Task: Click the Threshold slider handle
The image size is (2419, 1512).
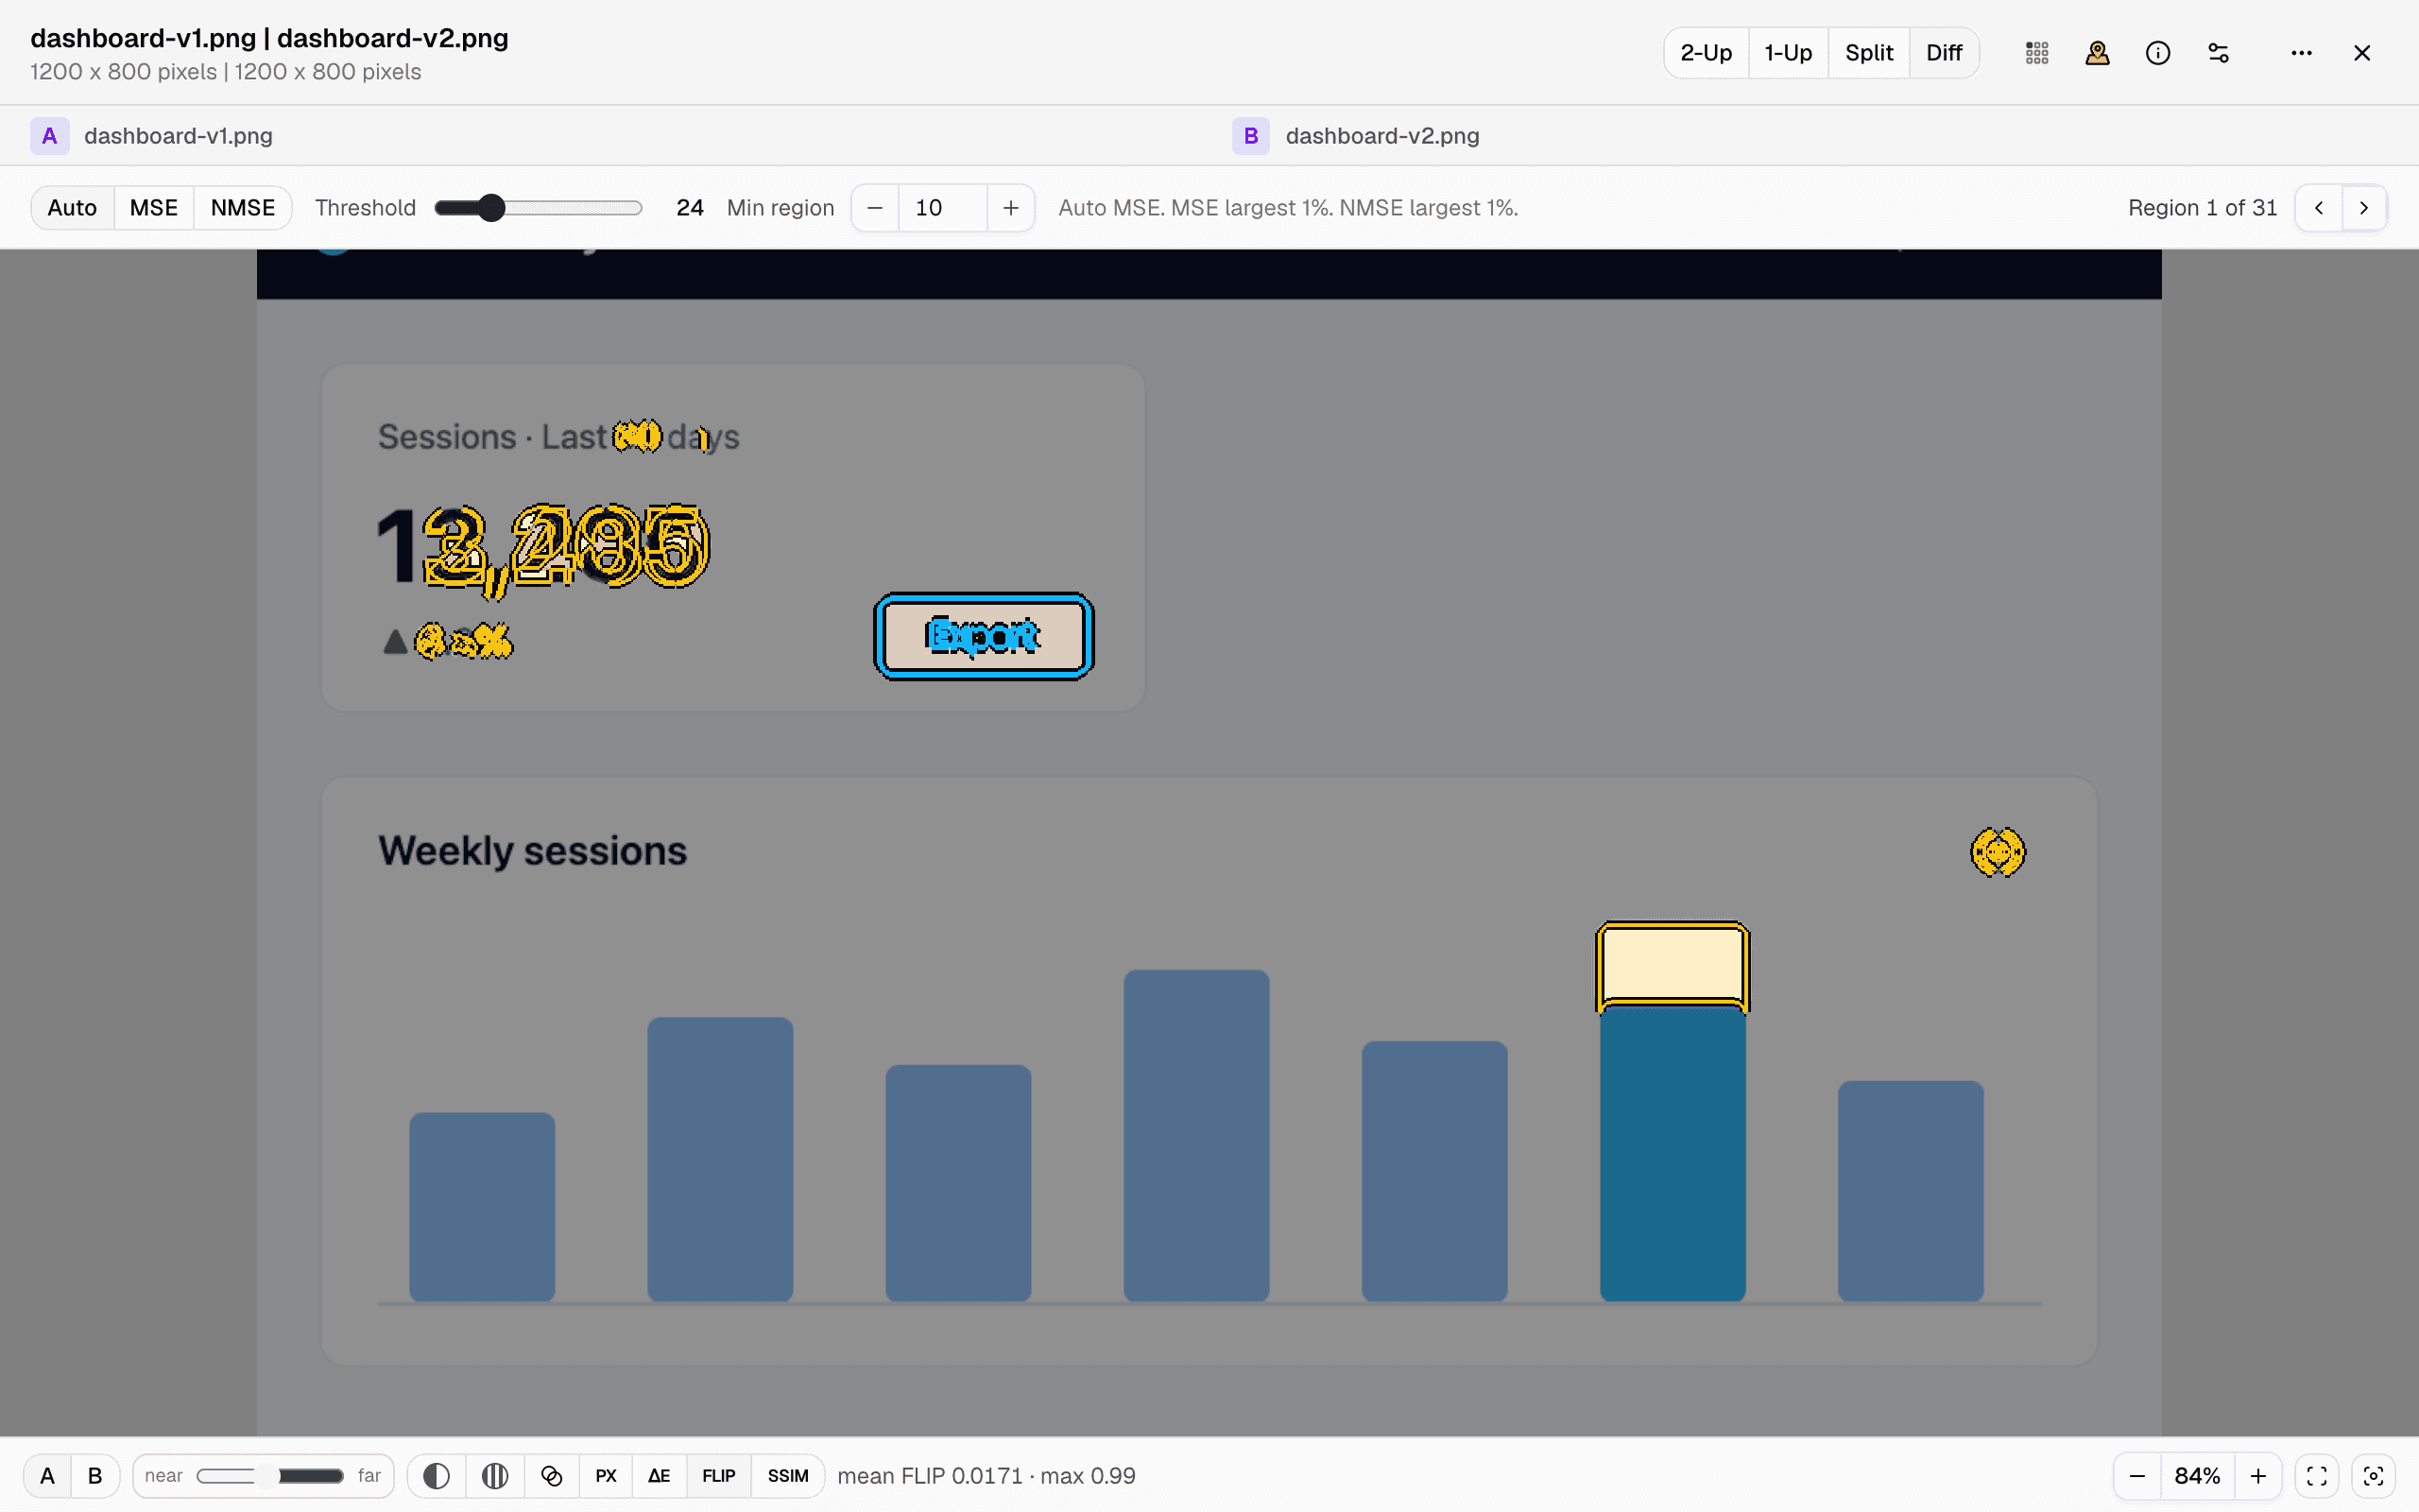Action: pyautogui.click(x=490, y=208)
